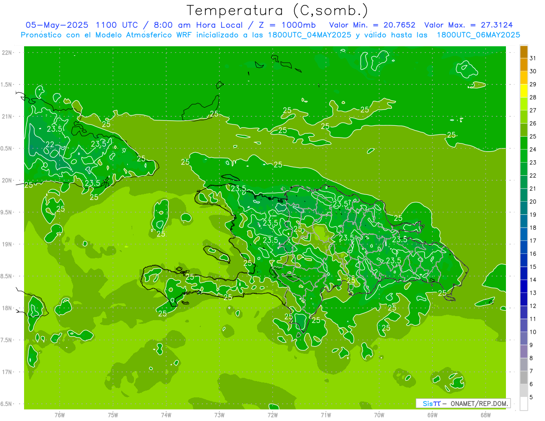Image resolution: width=545 pixels, height=421 pixels.
Task: Select the lime swatch between legend 27 and 28
Action: coord(524,104)
